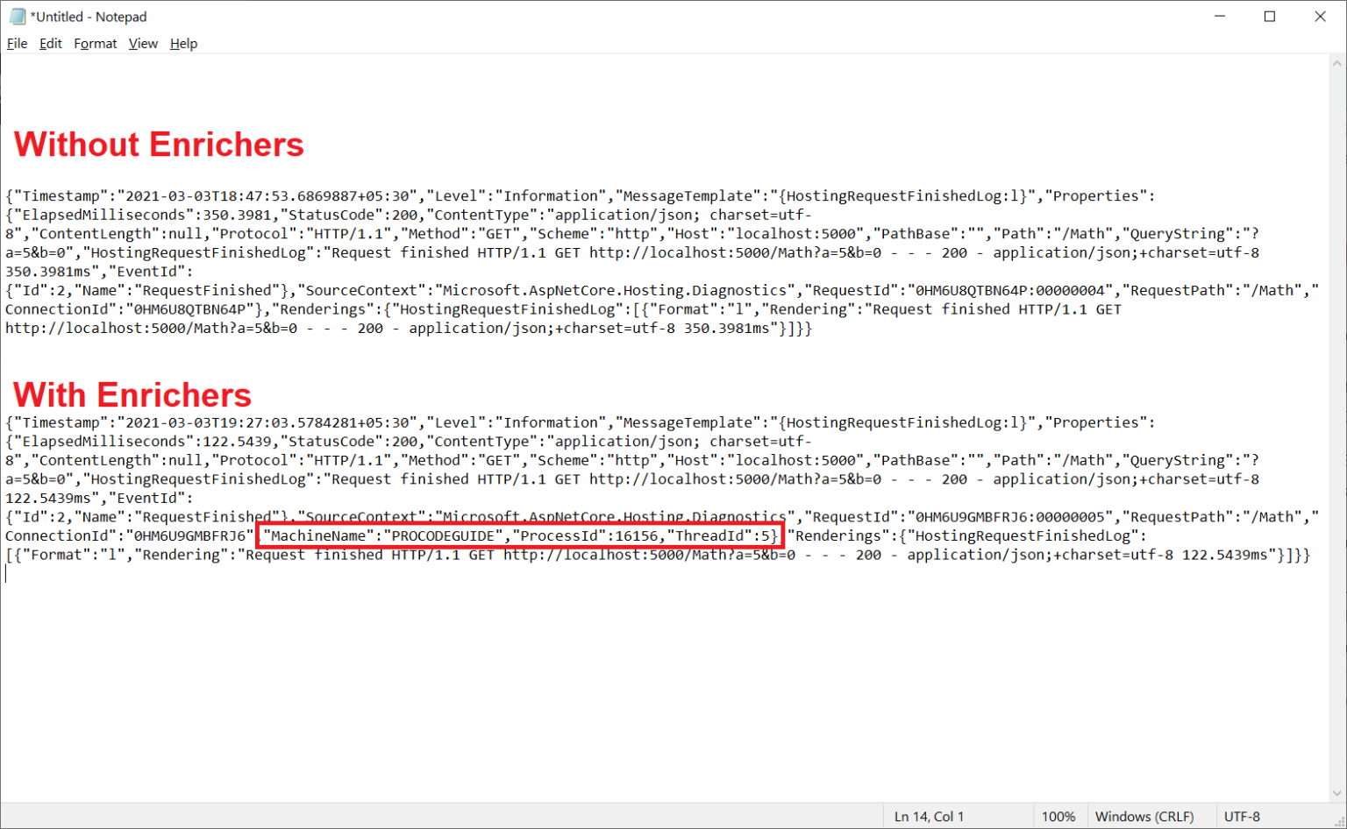
Task: Click the scrollbar down arrow
Action: pos(1337,793)
